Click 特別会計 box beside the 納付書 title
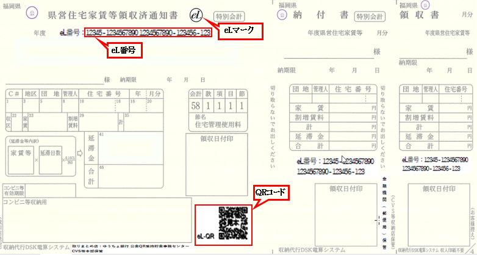This screenshot has height=255, width=477. pos(370,16)
